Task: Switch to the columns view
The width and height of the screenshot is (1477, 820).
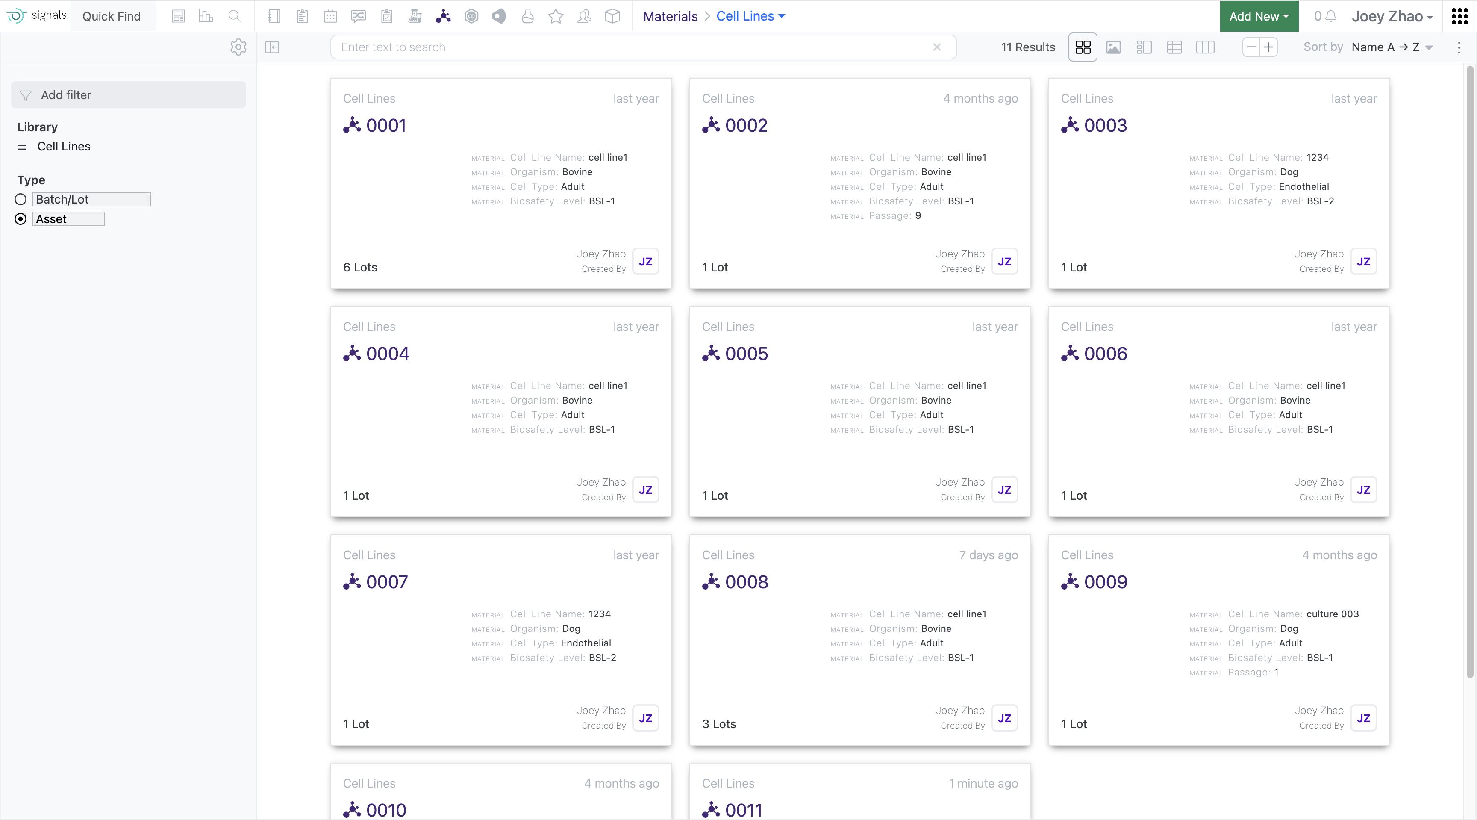Action: point(1205,47)
